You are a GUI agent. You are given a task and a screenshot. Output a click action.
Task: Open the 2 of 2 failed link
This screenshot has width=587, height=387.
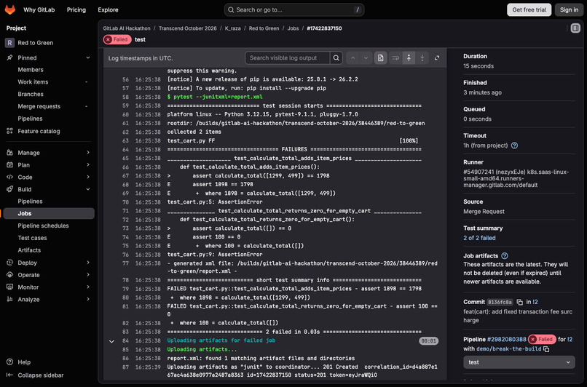point(479,238)
